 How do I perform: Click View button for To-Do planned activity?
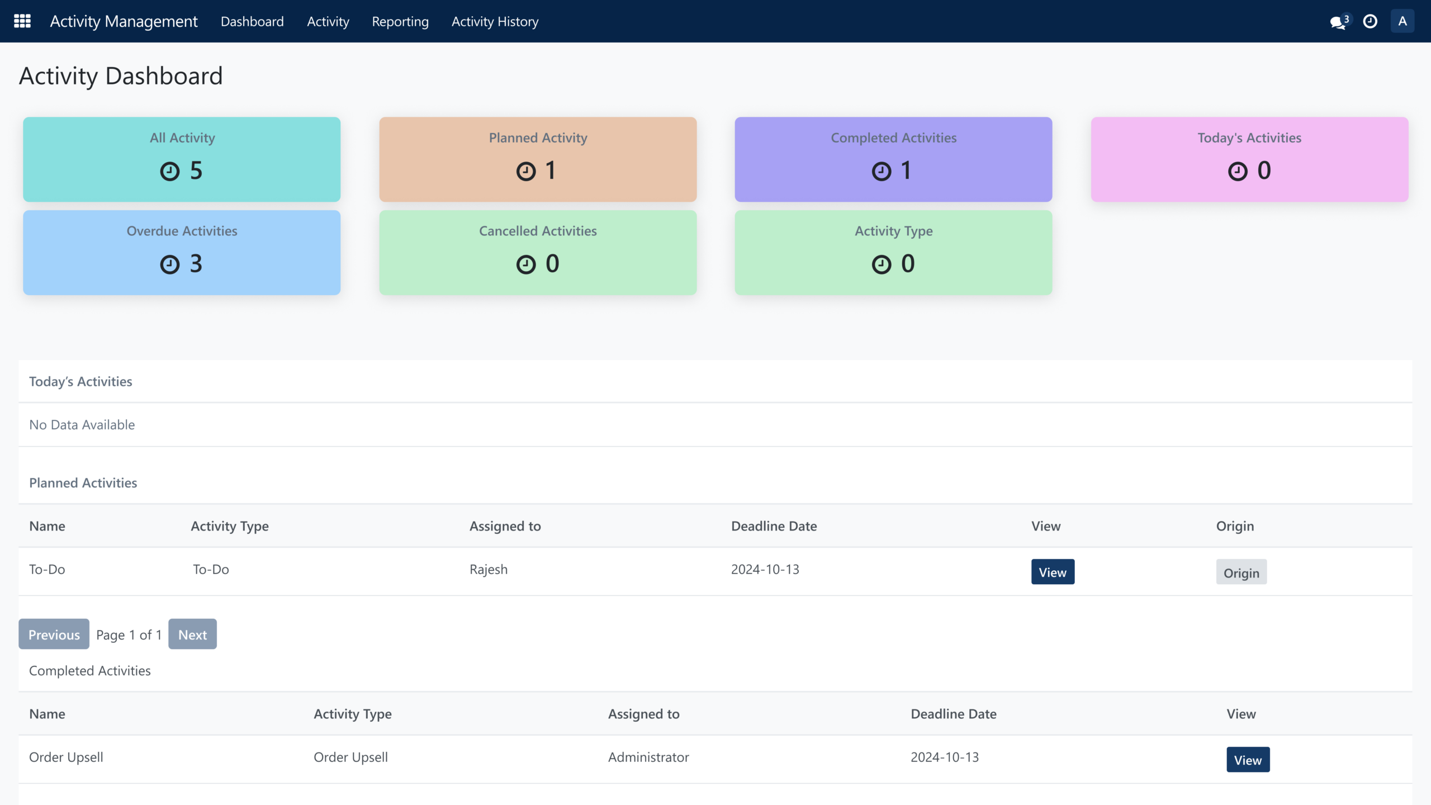coord(1053,571)
